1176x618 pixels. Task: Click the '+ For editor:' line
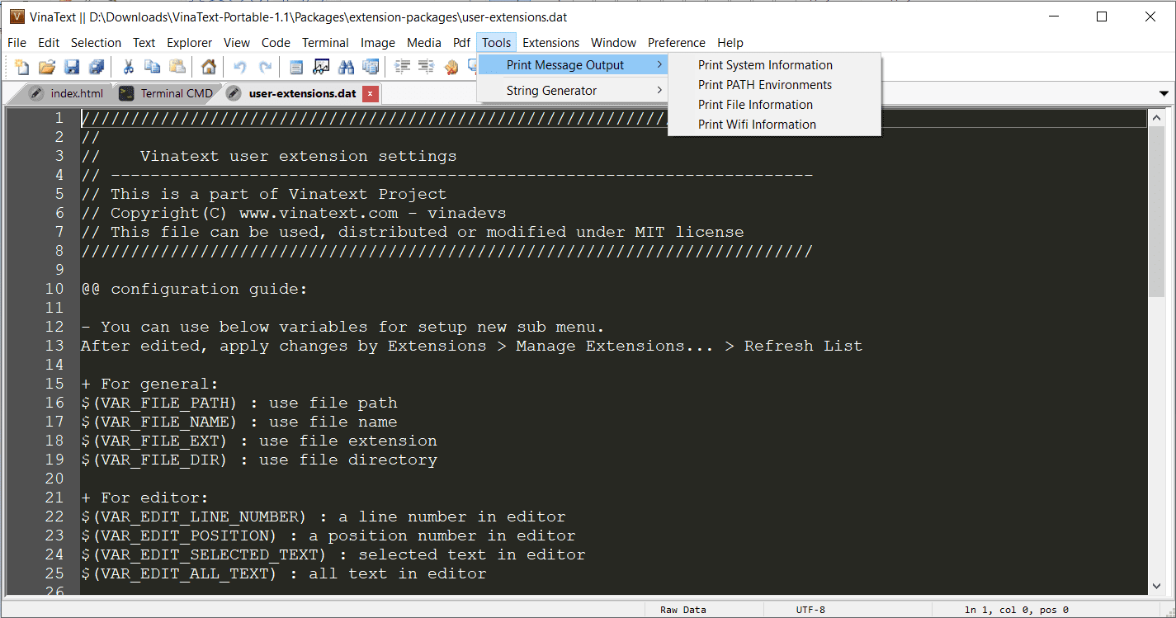point(144,498)
